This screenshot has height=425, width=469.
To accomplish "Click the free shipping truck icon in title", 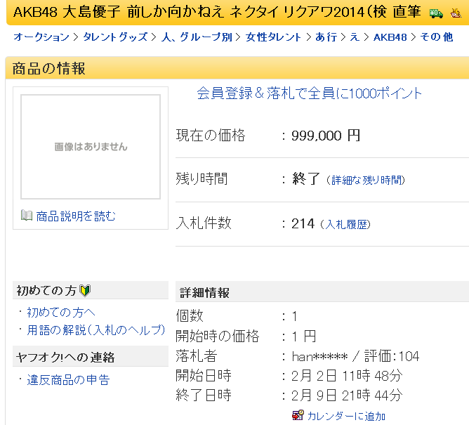I will click(x=436, y=13).
